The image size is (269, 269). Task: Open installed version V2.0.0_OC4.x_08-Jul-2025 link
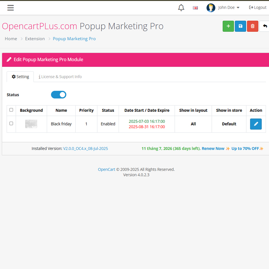tap(85, 149)
